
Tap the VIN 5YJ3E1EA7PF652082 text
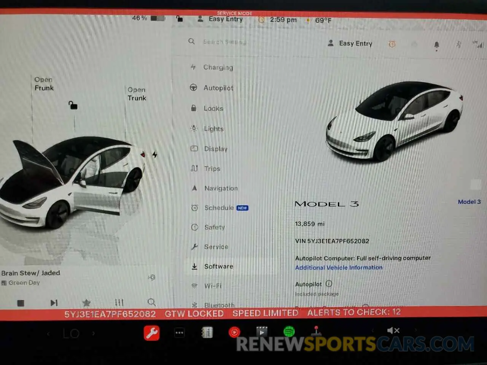[x=332, y=241]
